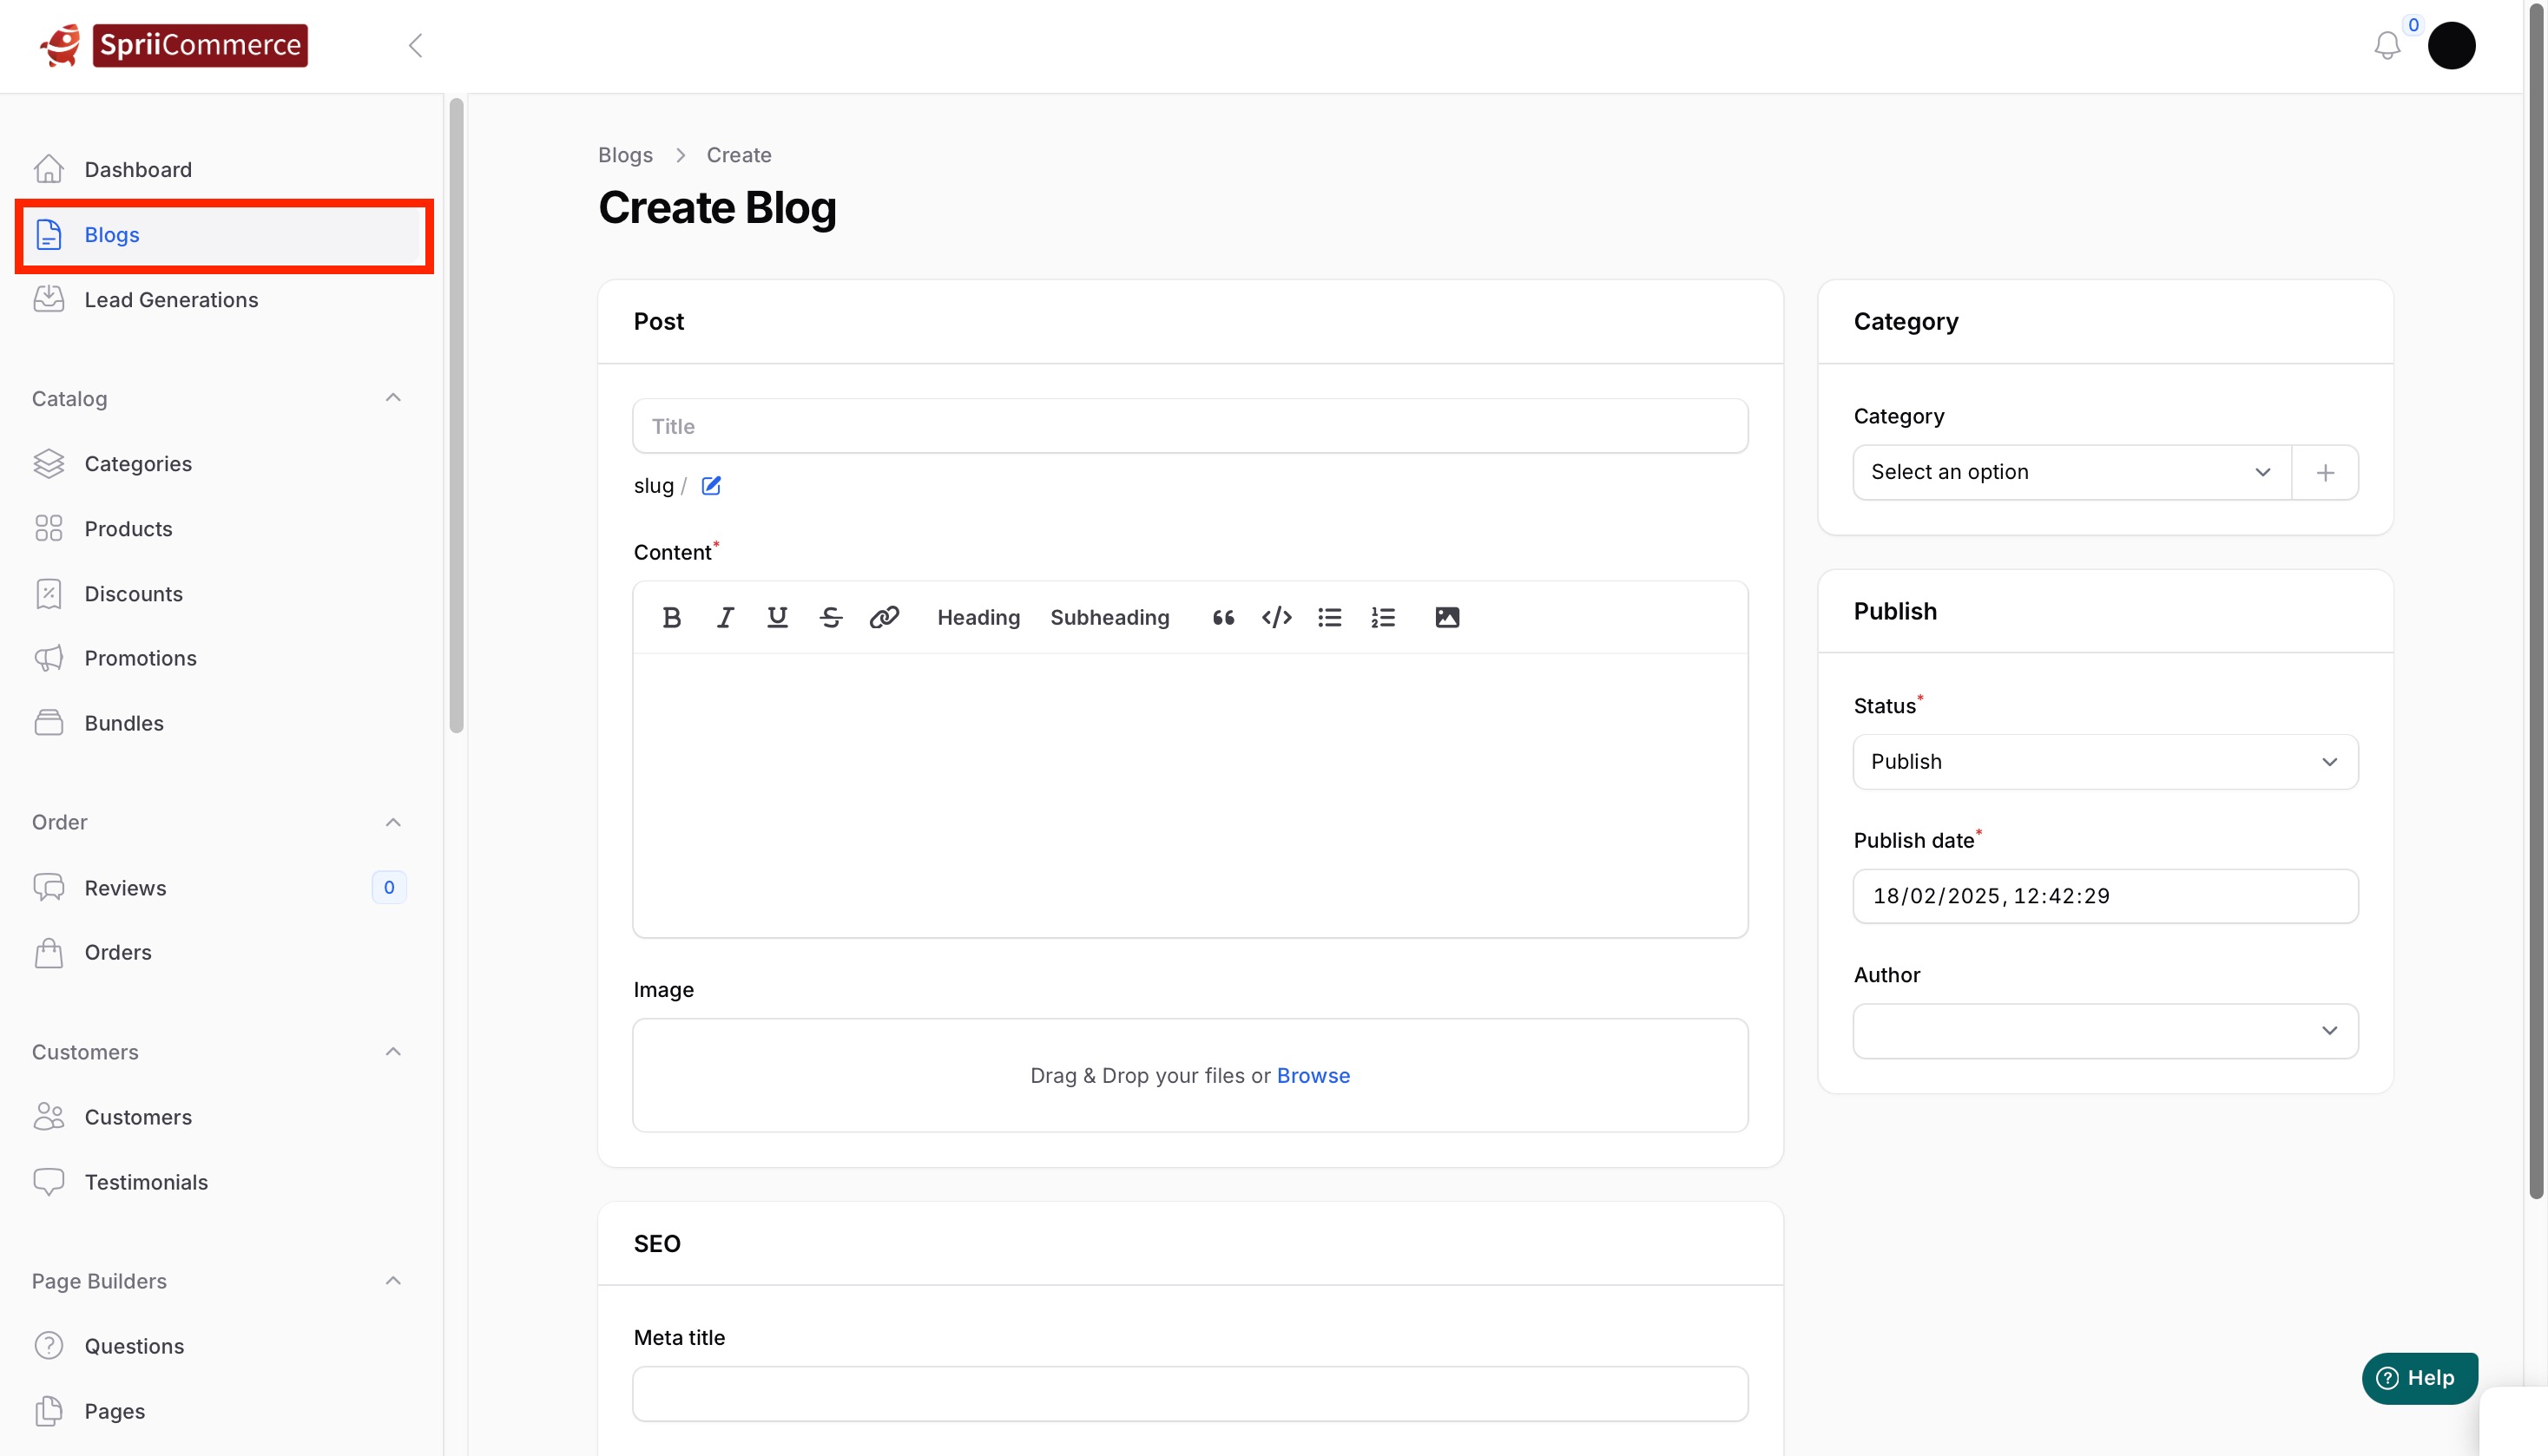Screen dimensions: 2548x1456
Task: Open the Category select dropdown
Action: 2071,472
